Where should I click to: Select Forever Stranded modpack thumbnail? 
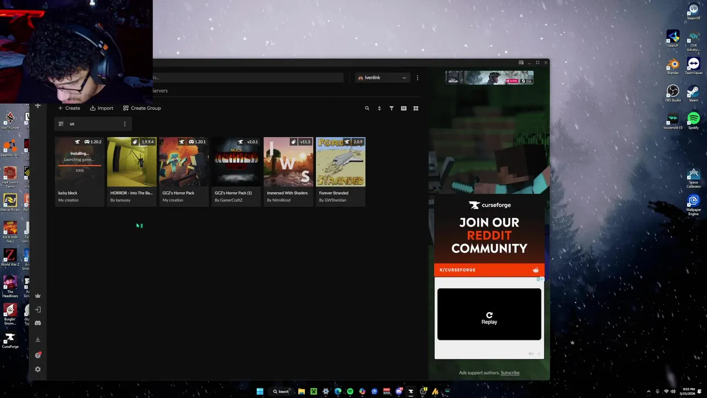tap(341, 162)
